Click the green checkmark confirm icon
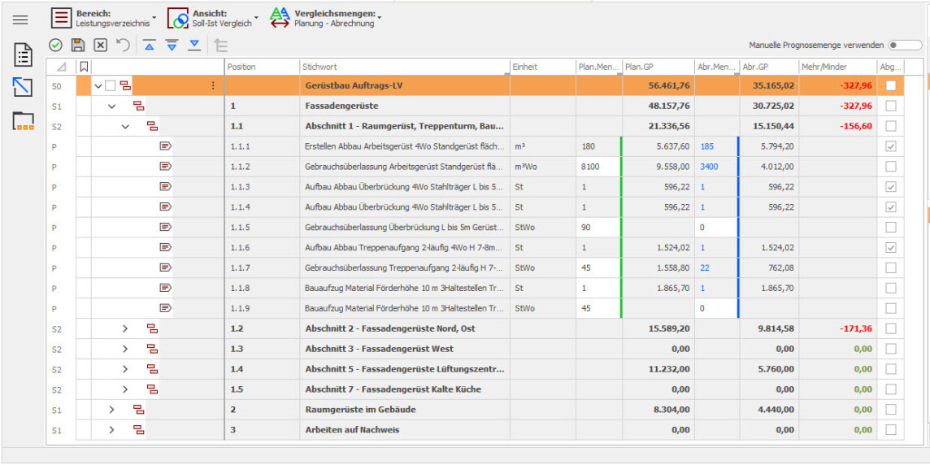 point(55,46)
